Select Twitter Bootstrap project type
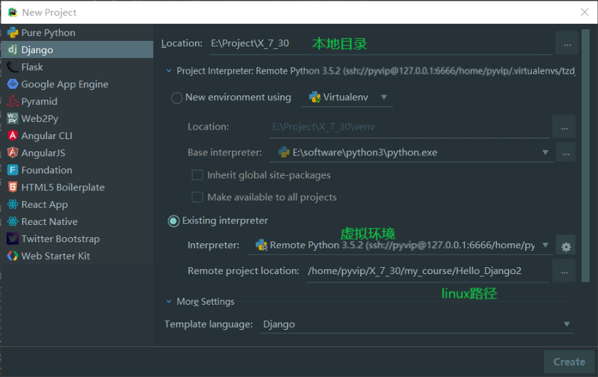The image size is (598, 377). (77, 239)
